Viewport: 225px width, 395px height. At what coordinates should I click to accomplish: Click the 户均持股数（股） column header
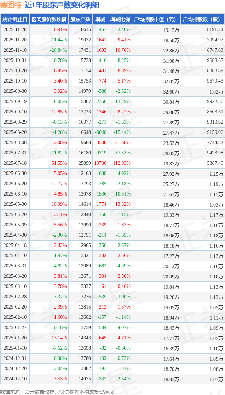pos(202,19)
